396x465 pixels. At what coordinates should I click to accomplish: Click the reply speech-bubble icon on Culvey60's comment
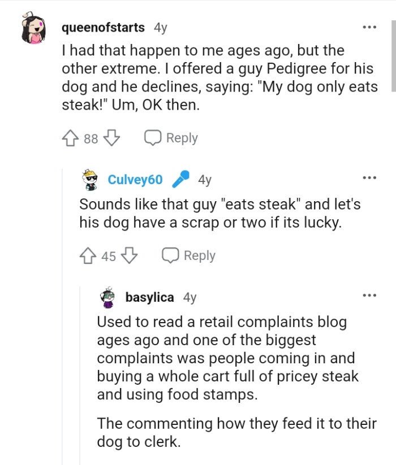click(x=171, y=255)
